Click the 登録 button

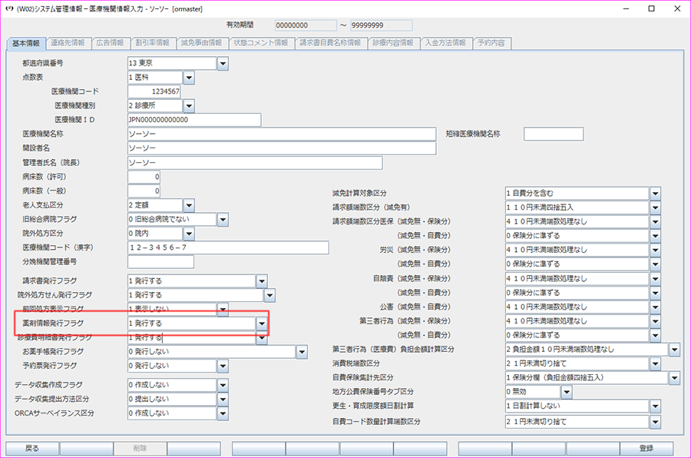646,448
